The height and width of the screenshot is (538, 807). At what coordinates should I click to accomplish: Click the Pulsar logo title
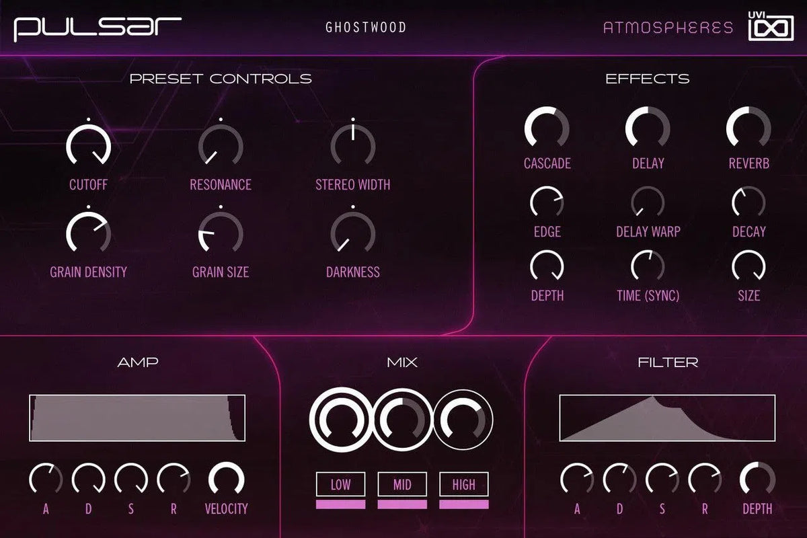pos(98,28)
